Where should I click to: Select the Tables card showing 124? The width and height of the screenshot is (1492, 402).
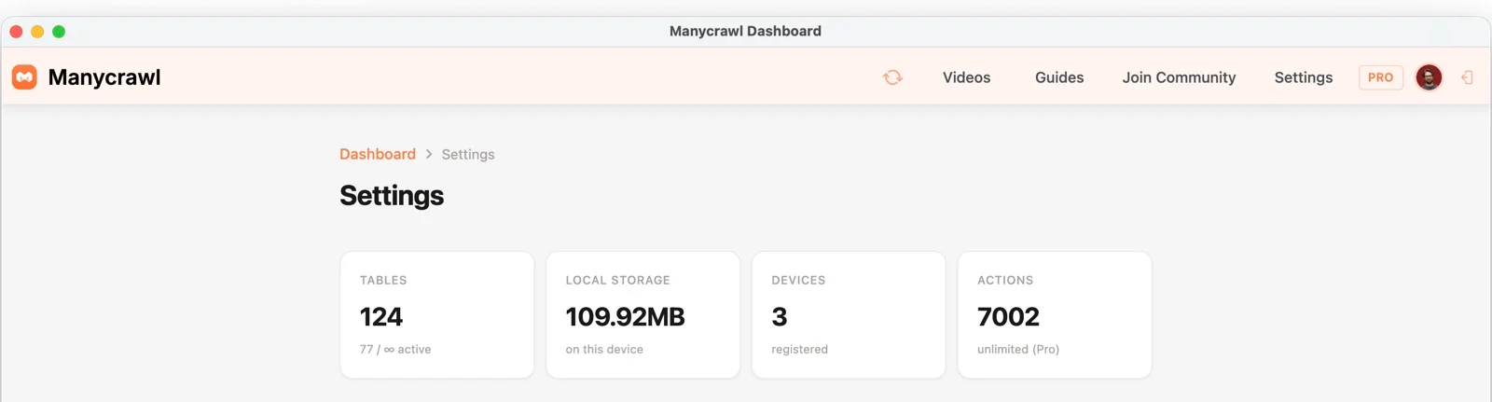tap(437, 314)
